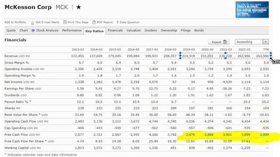Viewport: 280px width, 157px height.
Task: Click the TTM payout ratio 25.2
Action: (x=266, y=102)
